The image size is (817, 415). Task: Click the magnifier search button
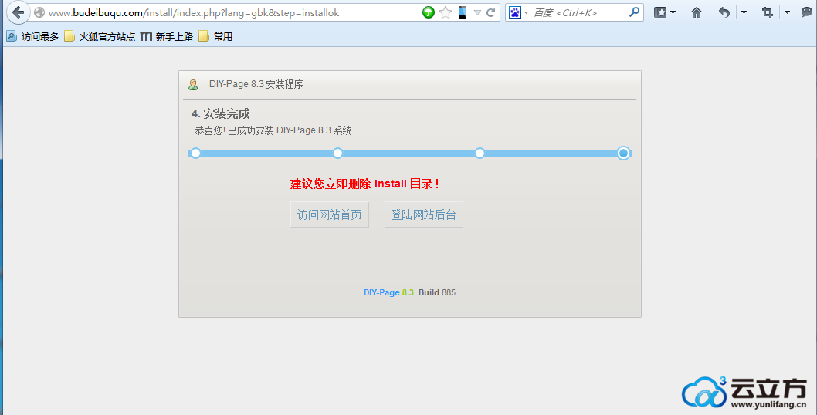click(x=634, y=12)
